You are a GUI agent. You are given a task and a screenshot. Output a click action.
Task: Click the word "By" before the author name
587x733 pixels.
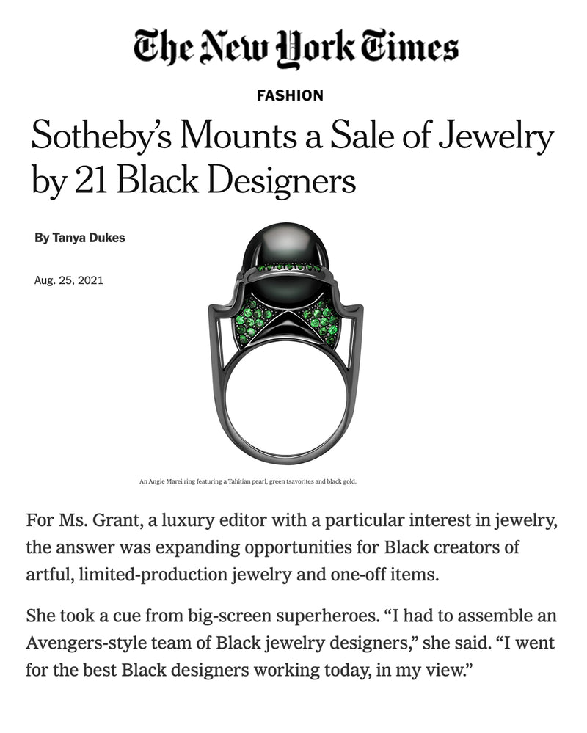pyautogui.click(x=41, y=238)
